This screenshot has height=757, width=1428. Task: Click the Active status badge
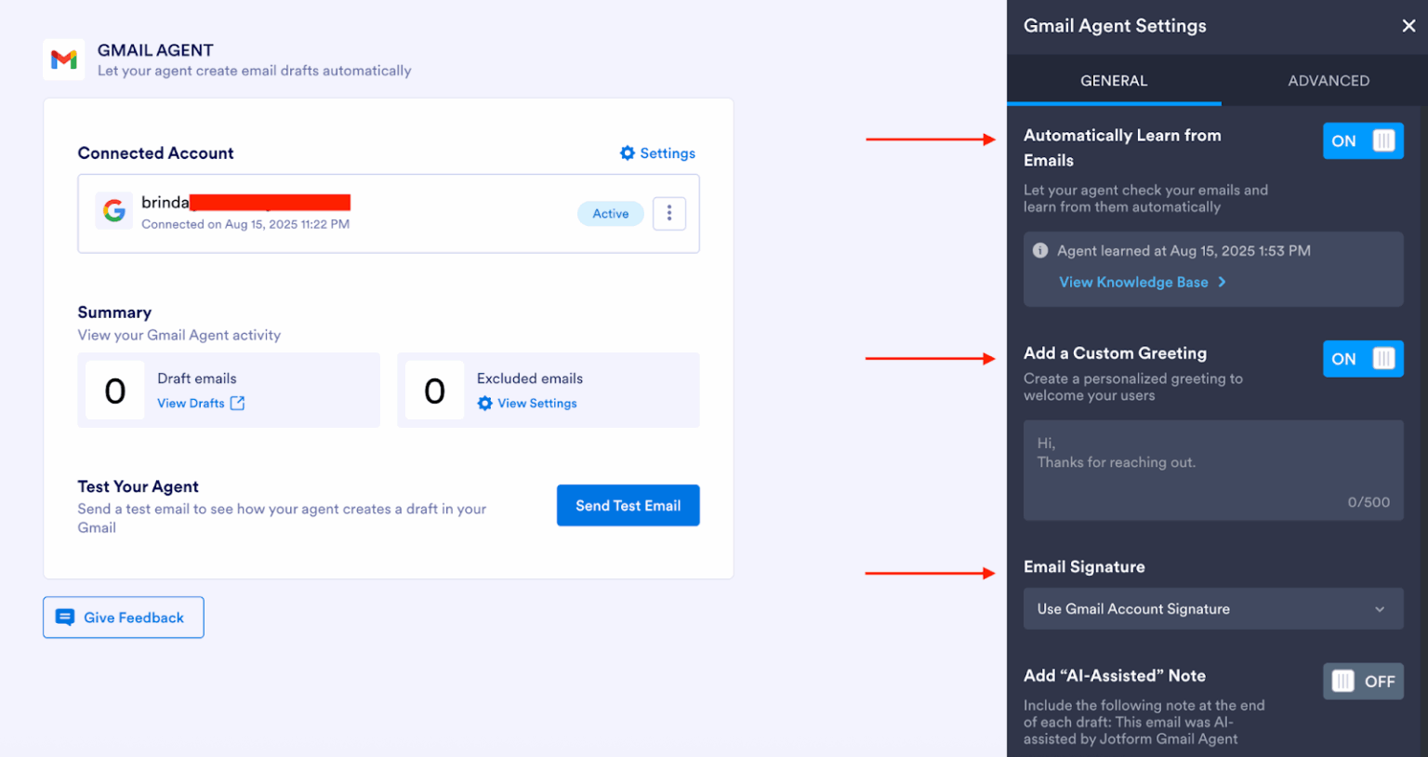(611, 214)
